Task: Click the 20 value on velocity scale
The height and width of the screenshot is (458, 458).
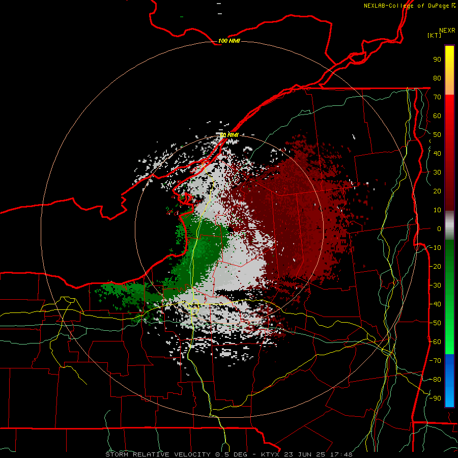Action: coord(437,191)
